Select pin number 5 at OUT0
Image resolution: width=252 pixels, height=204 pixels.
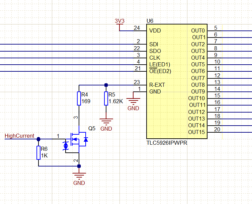point(216,28)
